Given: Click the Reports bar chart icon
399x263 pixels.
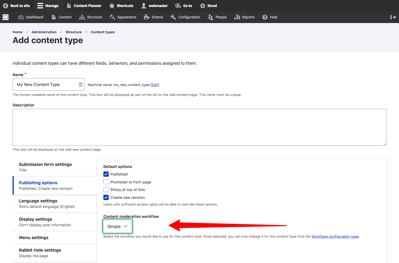Looking at the screenshot, I should click(x=237, y=17).
